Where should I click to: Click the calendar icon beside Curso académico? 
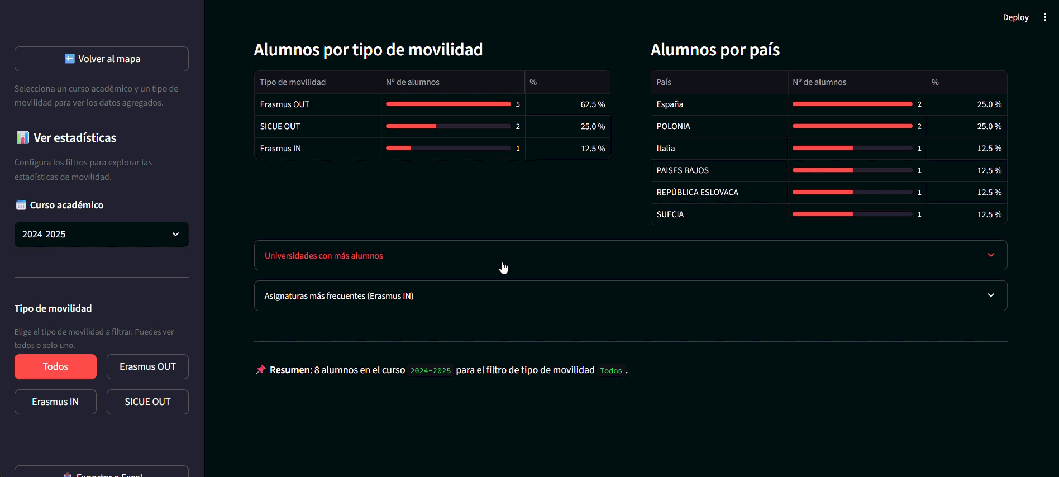click(21, 205)
